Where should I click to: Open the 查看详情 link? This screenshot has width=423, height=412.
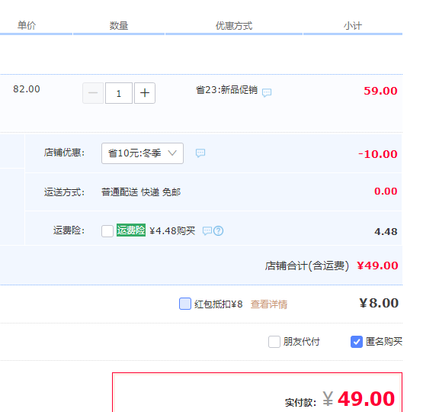[269, 304]
